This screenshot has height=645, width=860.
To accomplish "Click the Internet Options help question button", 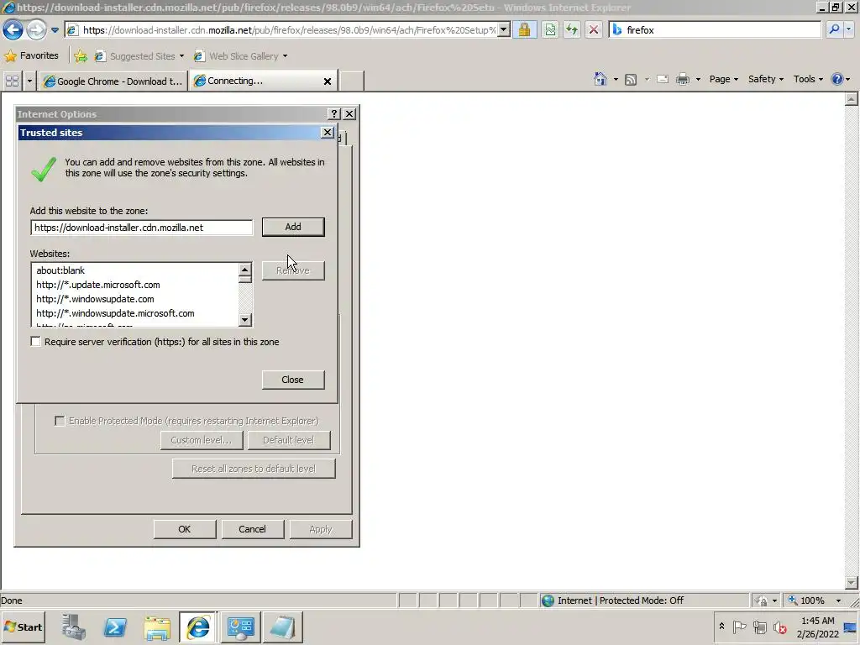I will [334, 113].
